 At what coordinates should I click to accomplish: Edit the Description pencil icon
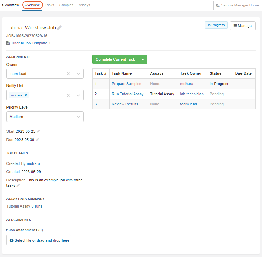click(18, 185)
